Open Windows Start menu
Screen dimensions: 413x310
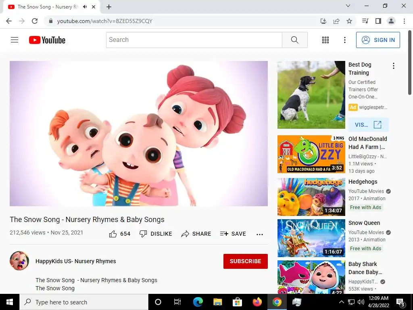point(10,302)
